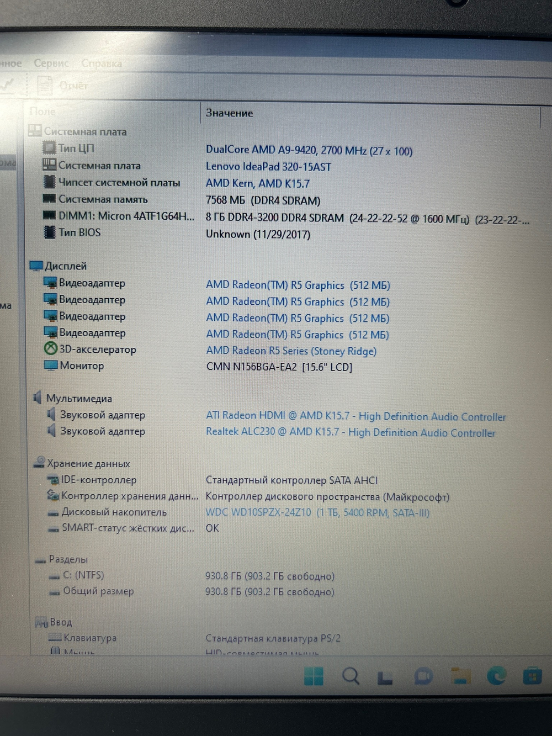Open Microsoft Edge from the taskbar

tap(496, 676)
